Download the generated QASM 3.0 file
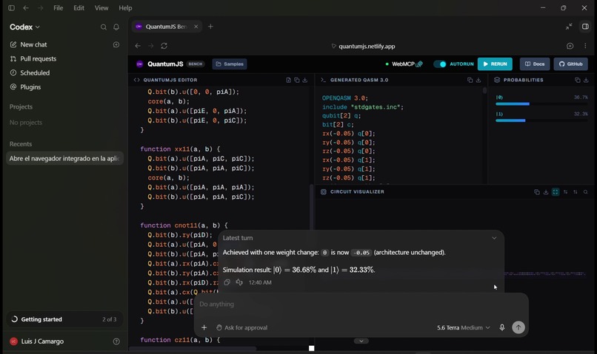The image size is (597, 354). (x=478, y=80)
